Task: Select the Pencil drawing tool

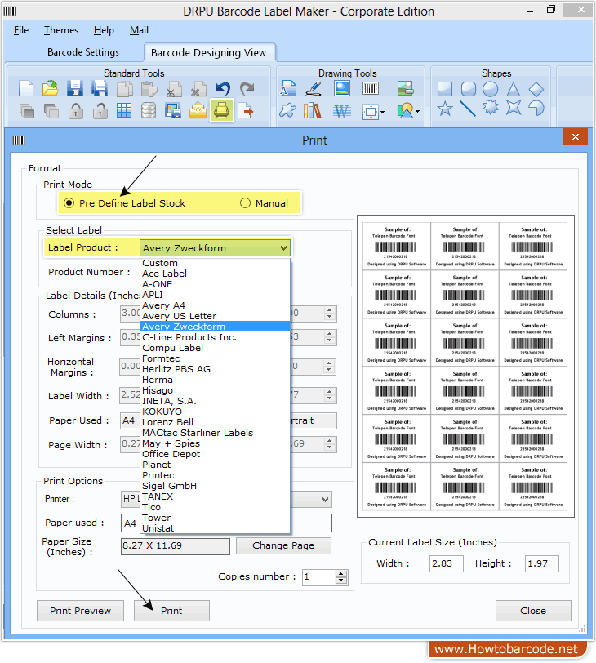Action: 314,89
